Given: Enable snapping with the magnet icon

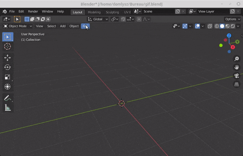Looking at the screenshot, I should [x=123, y=19].
